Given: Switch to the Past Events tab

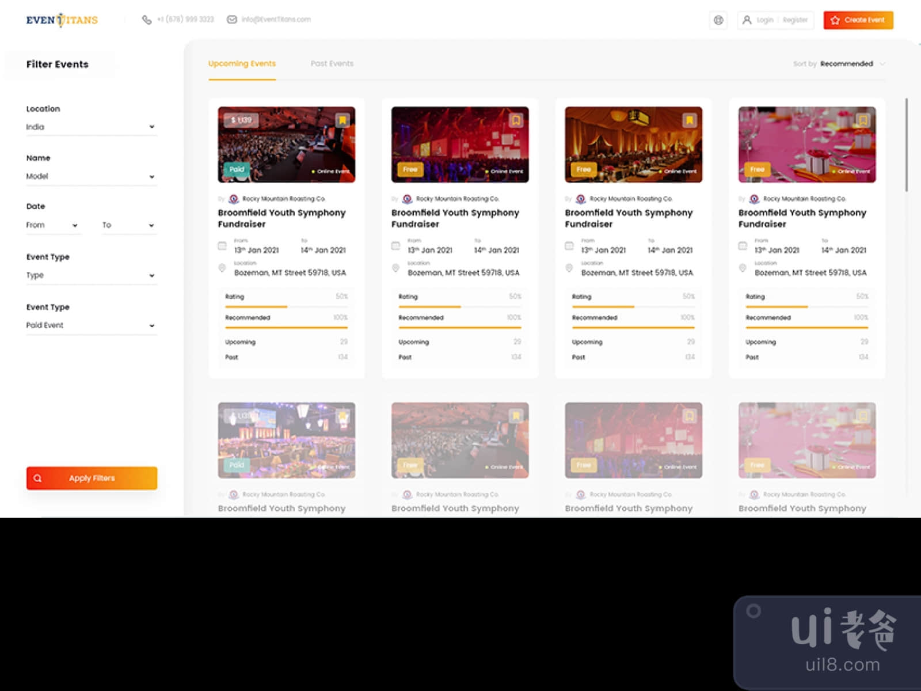Looking at the screenshot, I should (332, 64).
